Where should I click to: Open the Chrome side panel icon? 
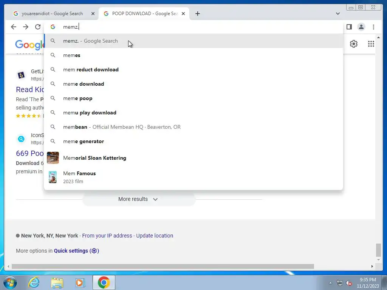(349, 27)
